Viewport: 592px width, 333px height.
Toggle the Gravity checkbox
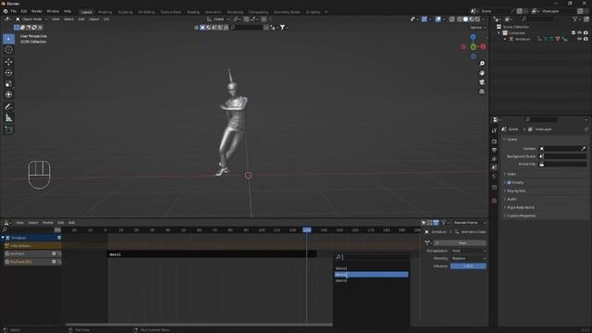click(x=509, y=183)
